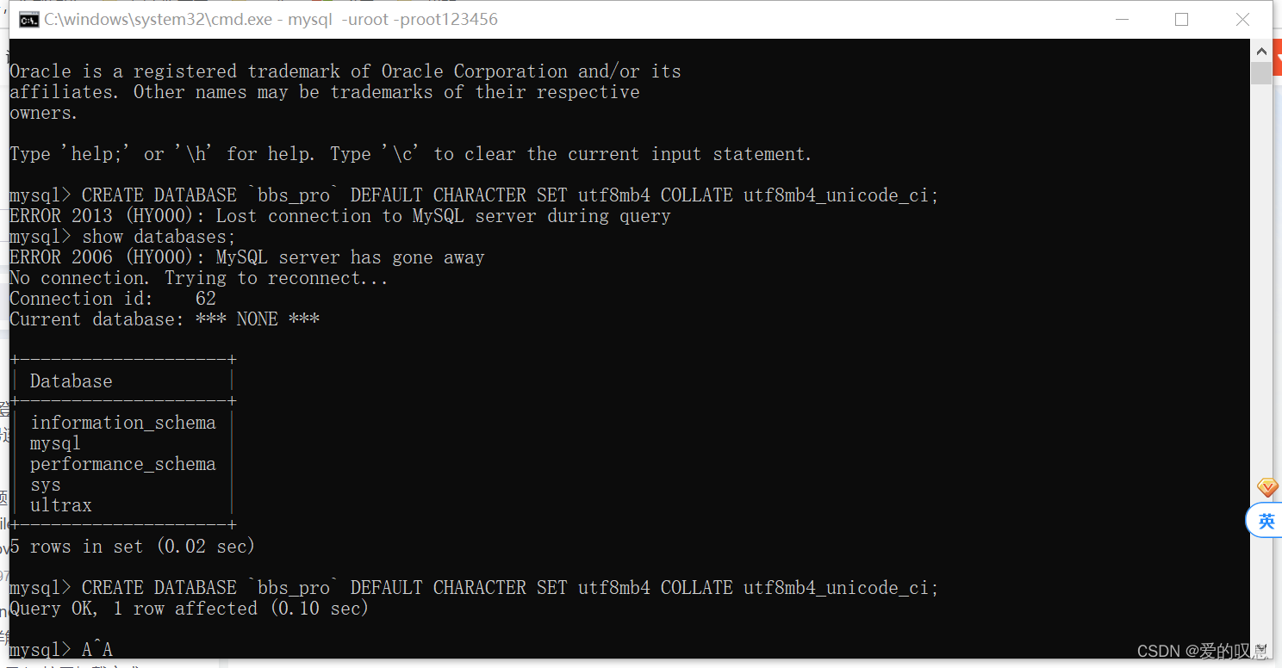Click the cmd.exe icon in the title bar
Image resolution: width=1282 pixels, height=668 pixels.
[x=27, y=18]
